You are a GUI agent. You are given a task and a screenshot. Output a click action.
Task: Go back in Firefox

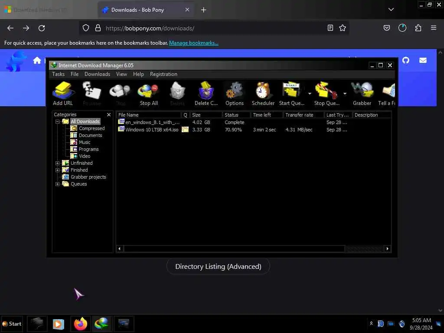pos(10,28)
